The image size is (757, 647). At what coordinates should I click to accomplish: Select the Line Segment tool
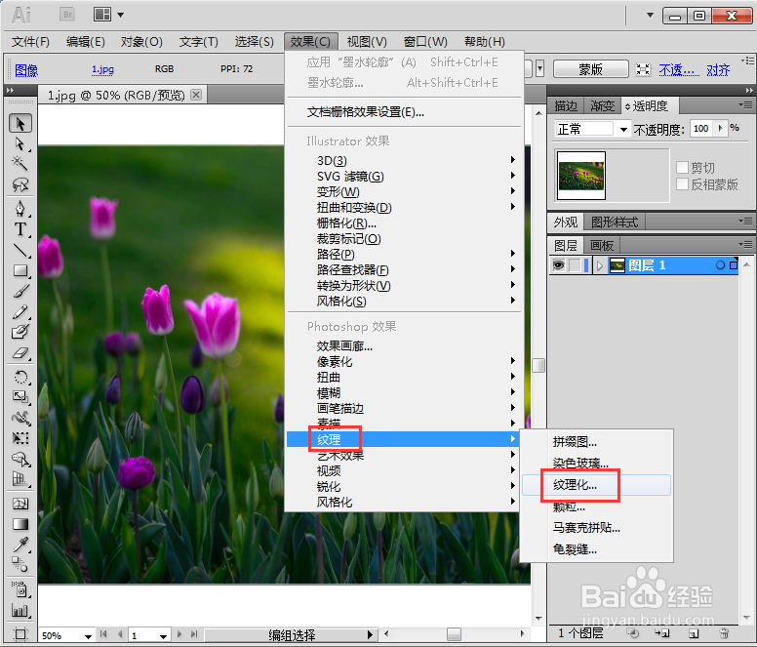(x=20, y=250)
